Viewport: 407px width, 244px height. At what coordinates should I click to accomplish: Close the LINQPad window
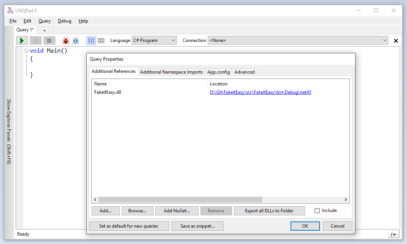(394, 10)
